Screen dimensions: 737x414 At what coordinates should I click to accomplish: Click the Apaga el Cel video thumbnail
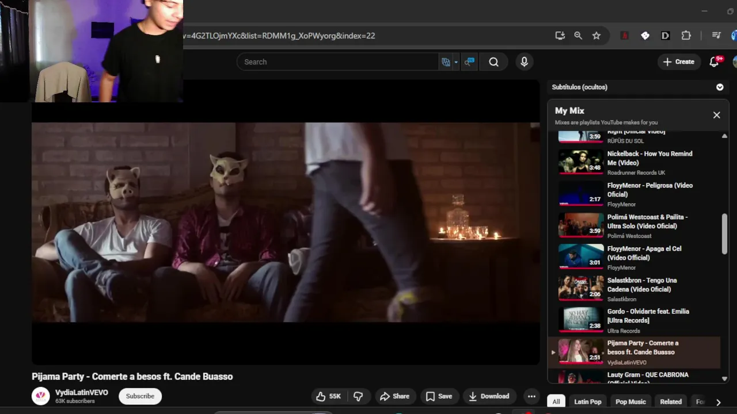pyautogui.click(x=580, y=257)
